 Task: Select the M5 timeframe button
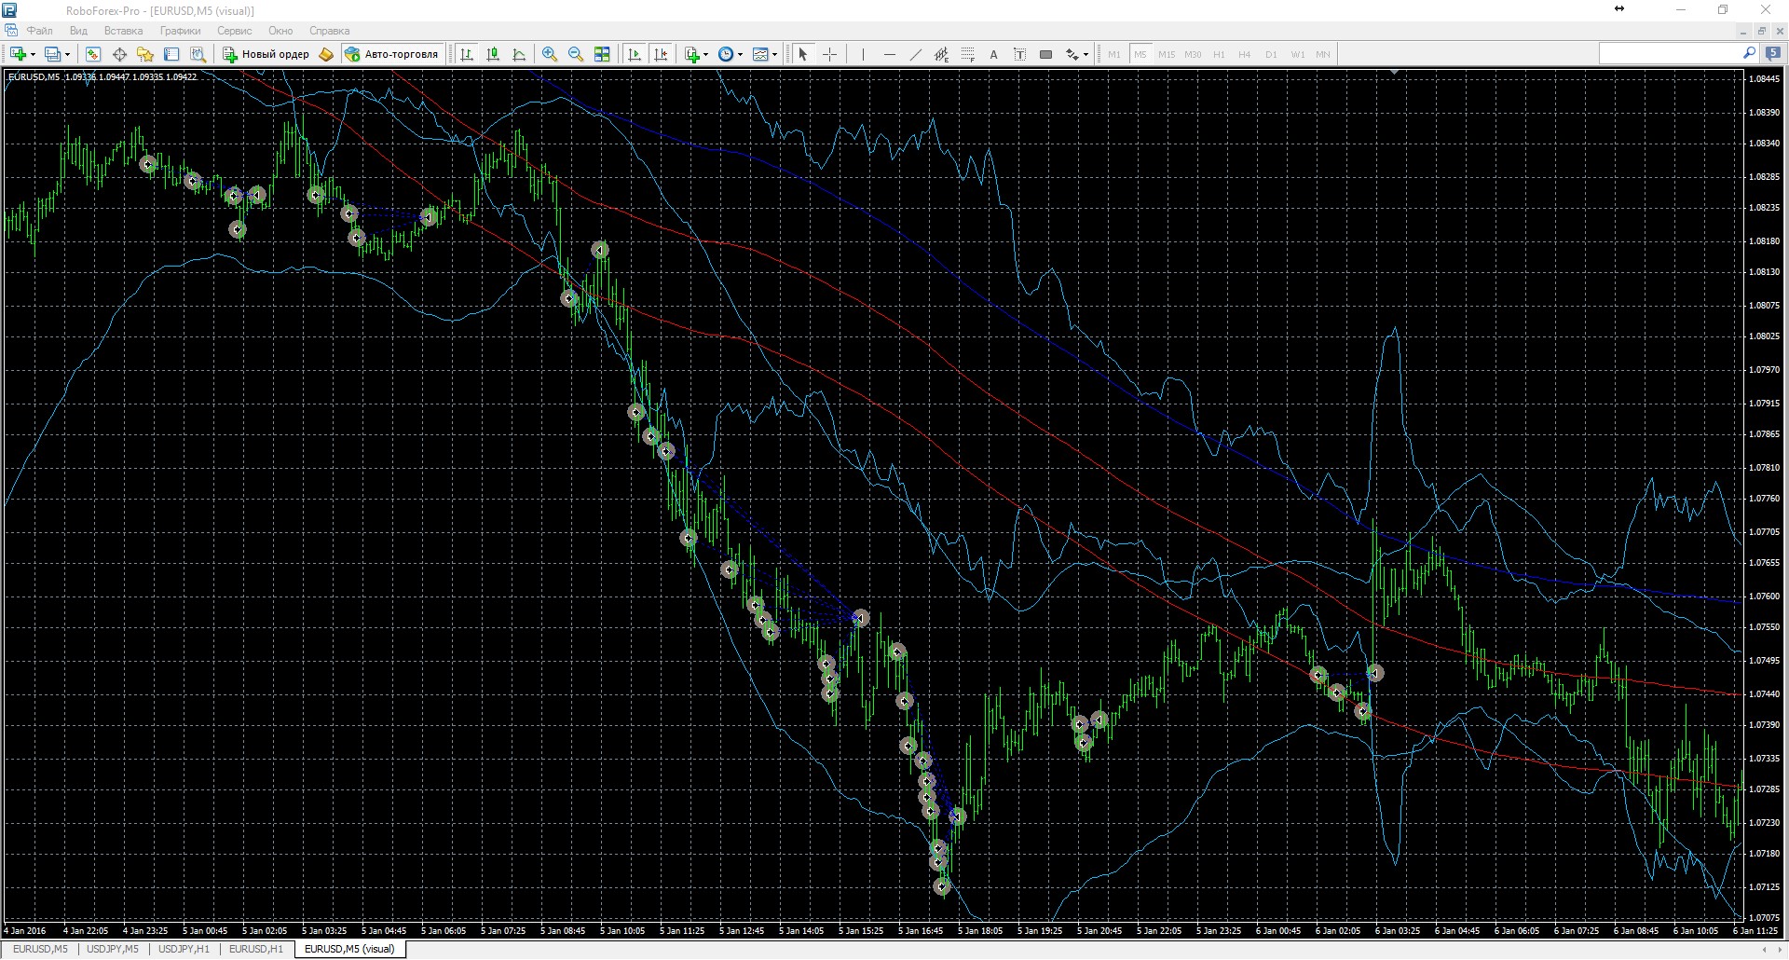[x=1140, y=54]
